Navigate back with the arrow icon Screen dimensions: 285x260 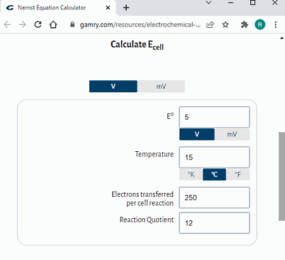coord(7,25)
